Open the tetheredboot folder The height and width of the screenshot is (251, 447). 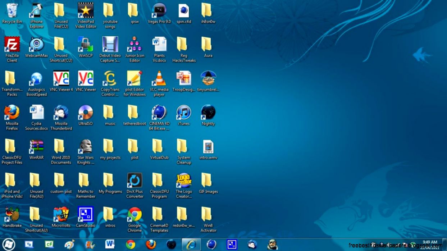134,115
